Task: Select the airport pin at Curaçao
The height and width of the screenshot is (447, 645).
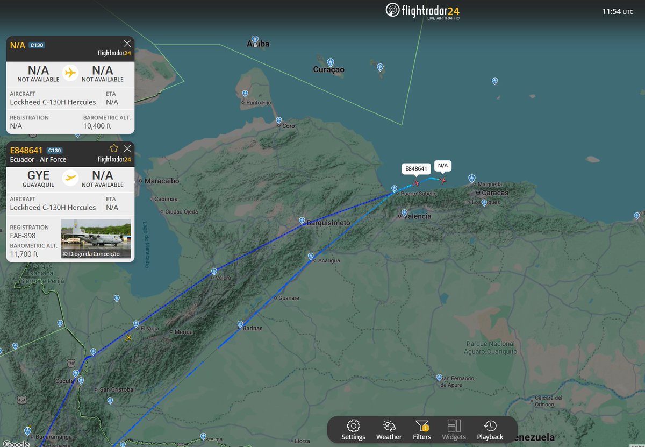Action: [331, 62]
